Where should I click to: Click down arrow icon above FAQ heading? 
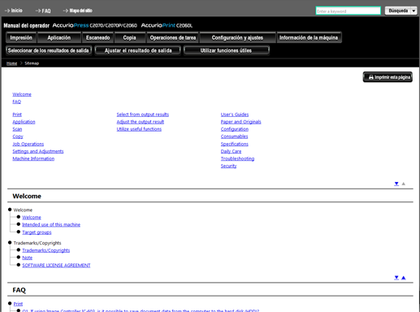pos(396,278)
